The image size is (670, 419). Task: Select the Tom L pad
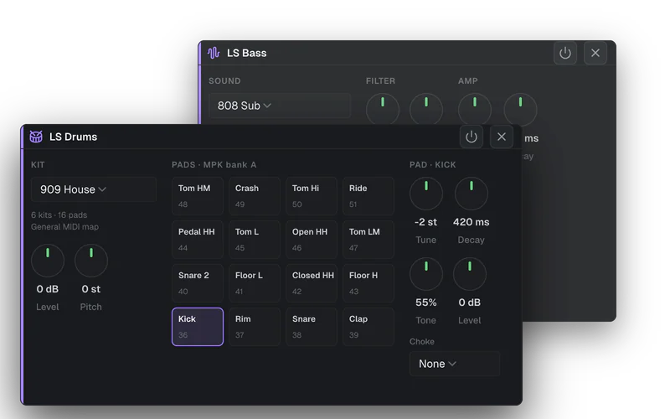[x=255, y=240]
